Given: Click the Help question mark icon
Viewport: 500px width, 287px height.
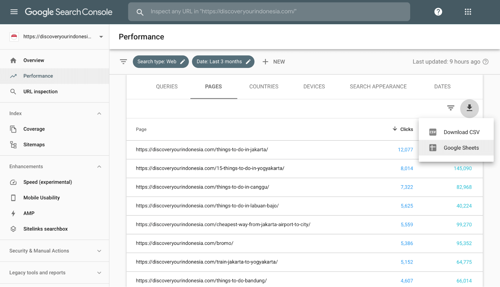Looking at the screenshot, I should (x=439, y=11).
